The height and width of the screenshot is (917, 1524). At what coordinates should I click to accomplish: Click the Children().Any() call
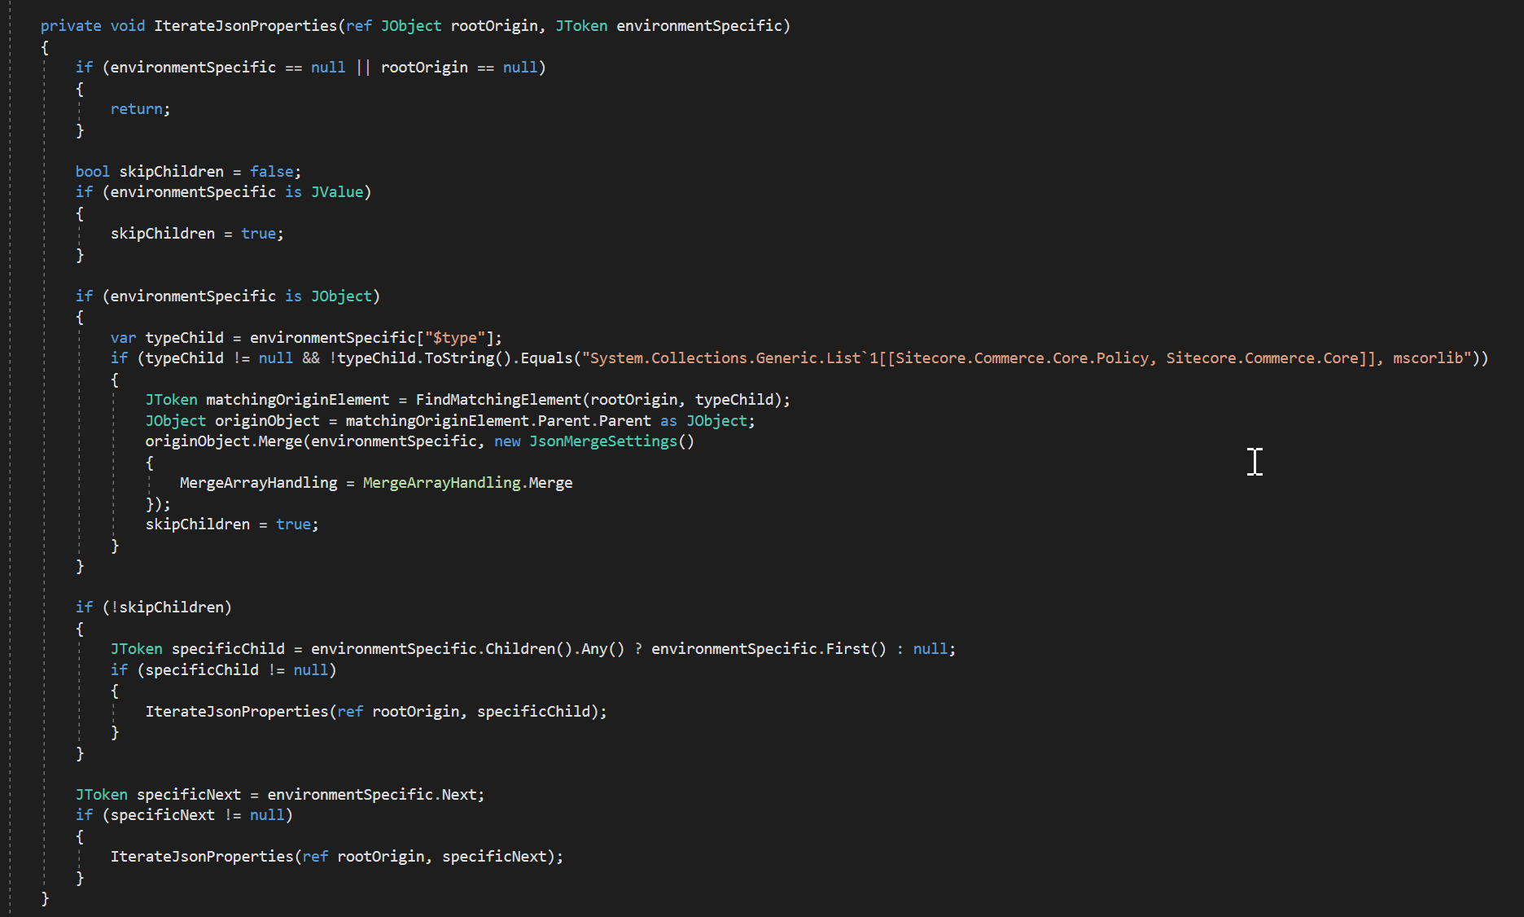coord(554,649)
